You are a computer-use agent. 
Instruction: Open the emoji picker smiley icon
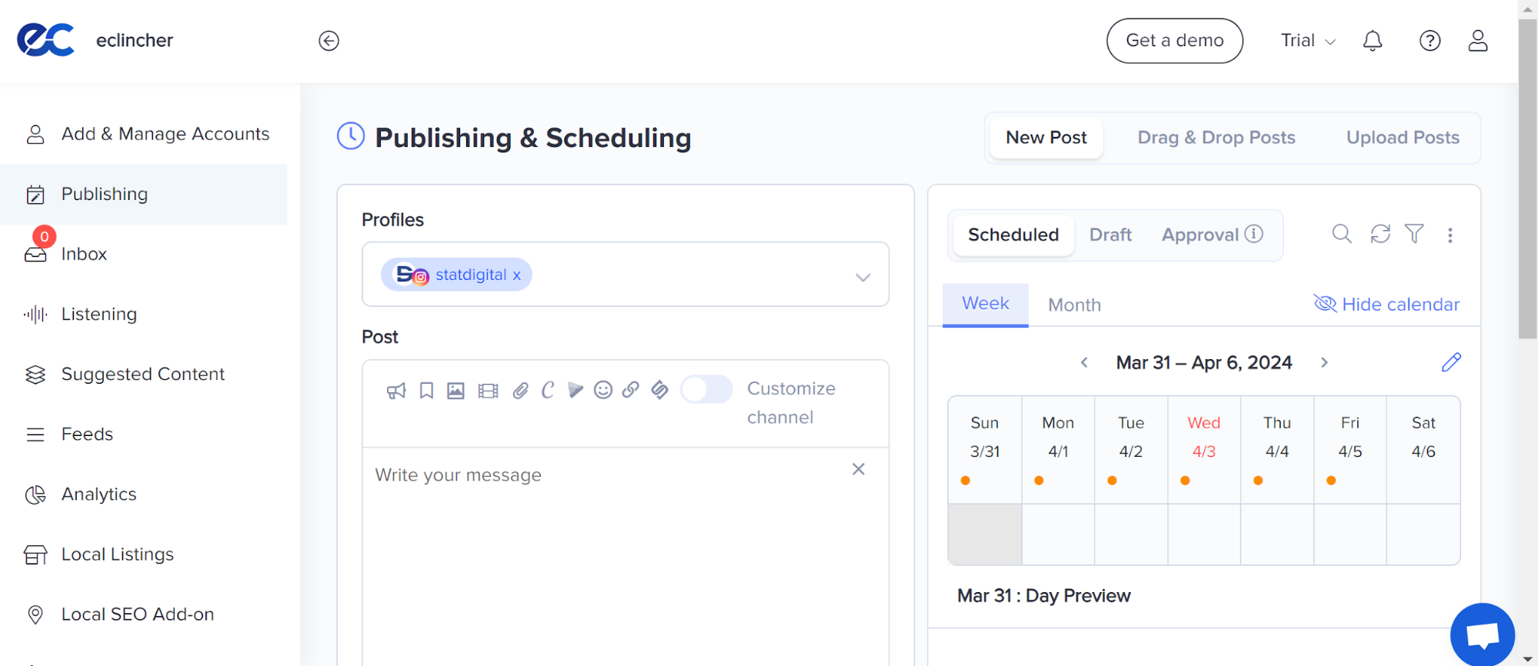(603, 391)
